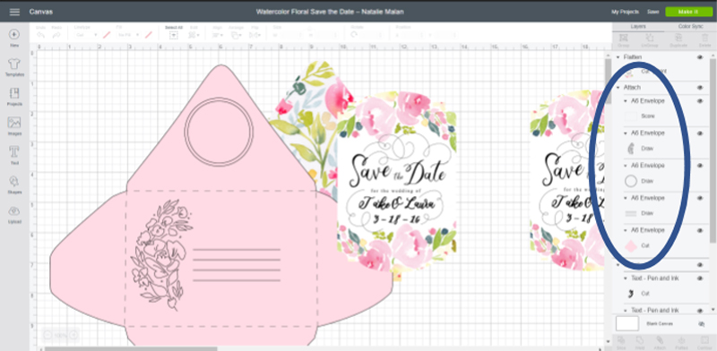Screen dimensions: 717x351
Task: Hide the A6 Envelope Score layer
Action: (700, 101)
